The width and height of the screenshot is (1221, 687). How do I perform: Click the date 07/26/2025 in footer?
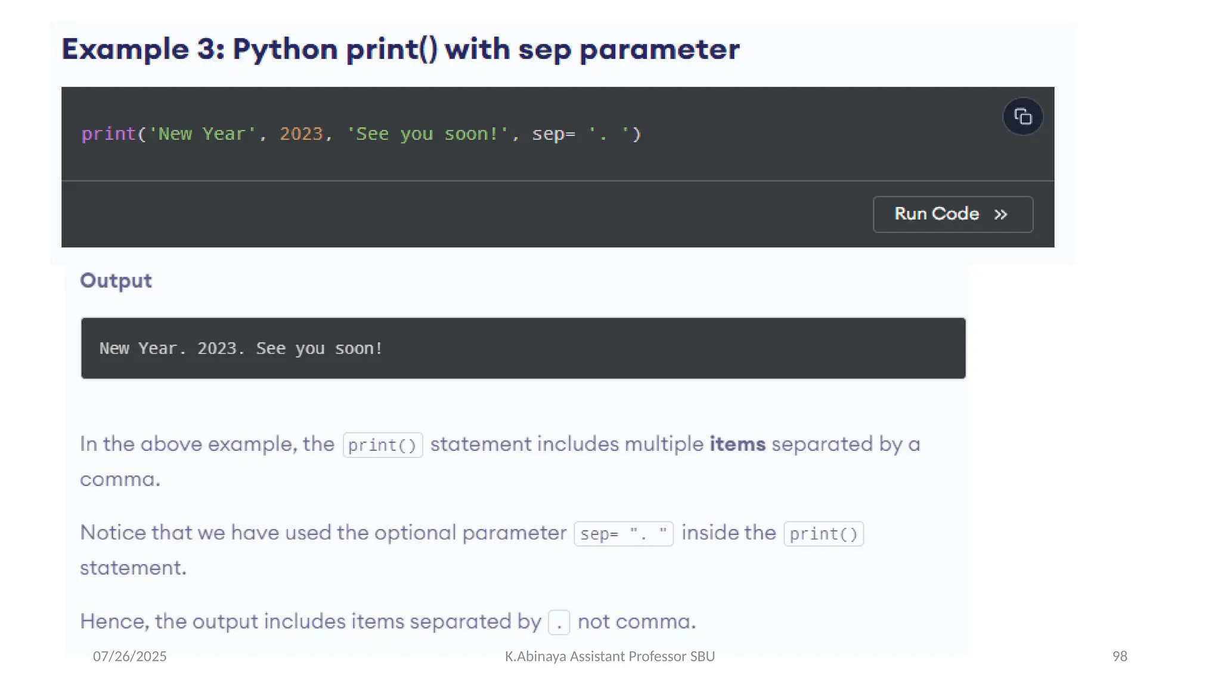coord(130,657)
